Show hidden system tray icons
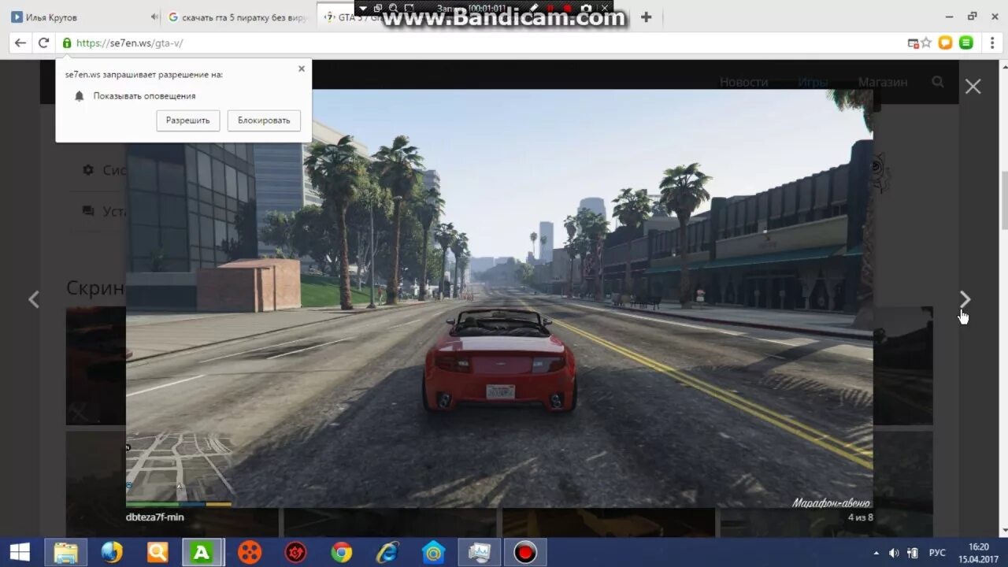 (x=876, y=553)
